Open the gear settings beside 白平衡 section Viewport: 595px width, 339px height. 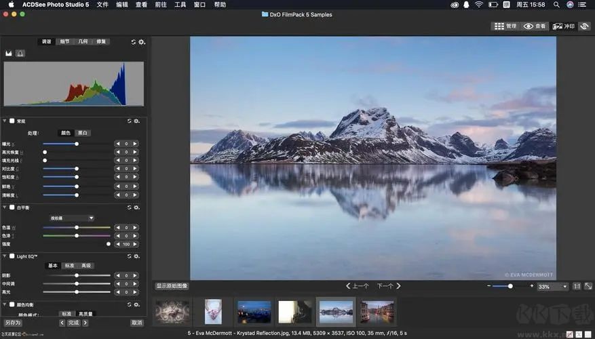coord(136,207)
